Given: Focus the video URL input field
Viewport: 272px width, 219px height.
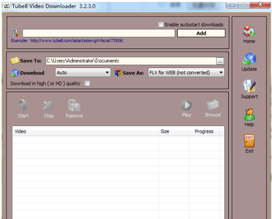Looking at the screenshot, I should click(x=99, y=33).
